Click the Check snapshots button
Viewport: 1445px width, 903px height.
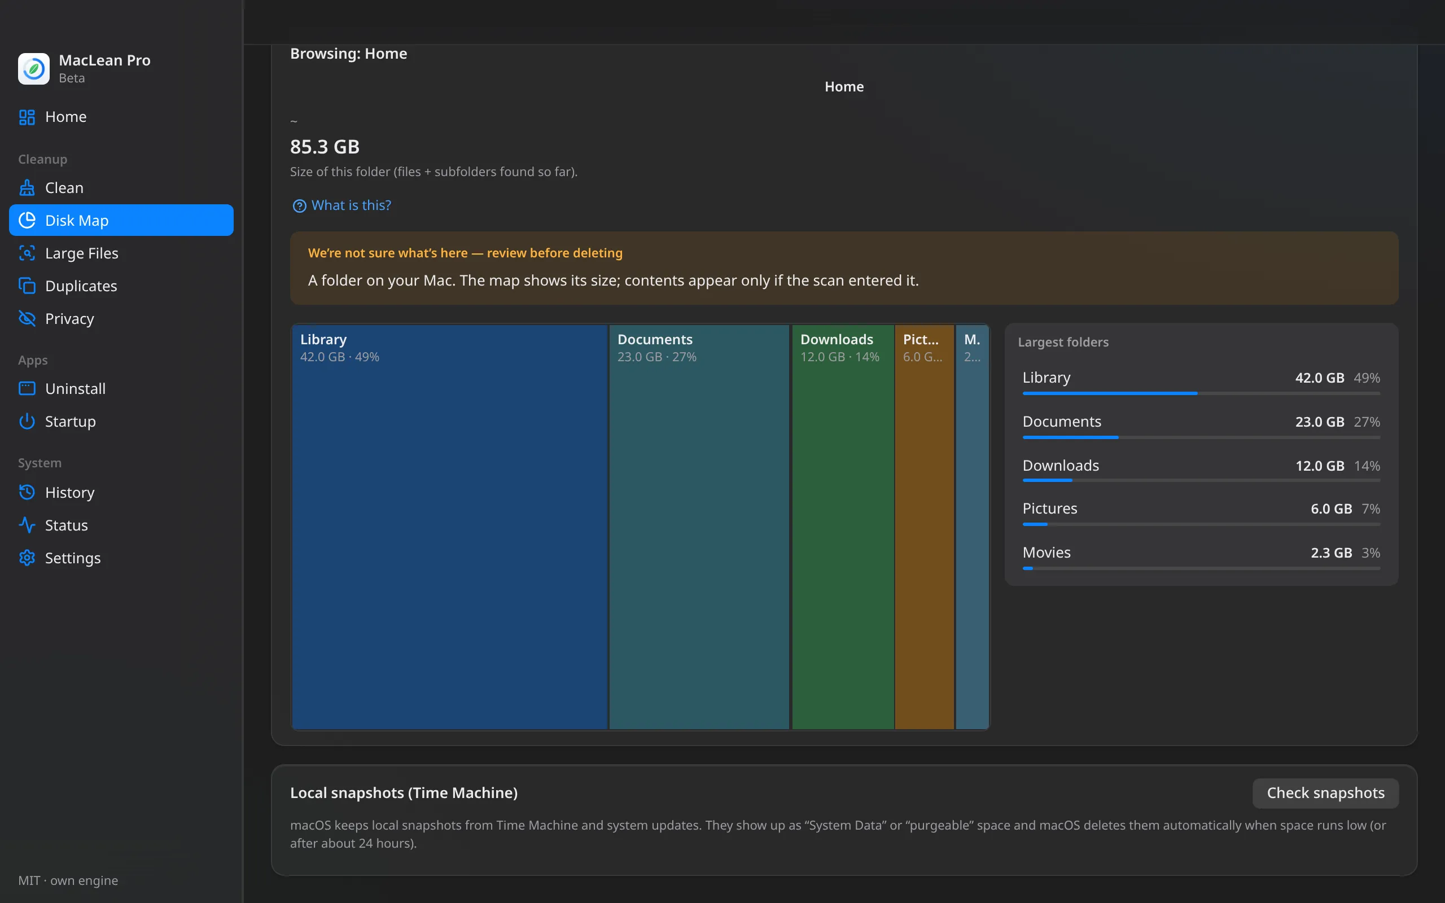1325,793
